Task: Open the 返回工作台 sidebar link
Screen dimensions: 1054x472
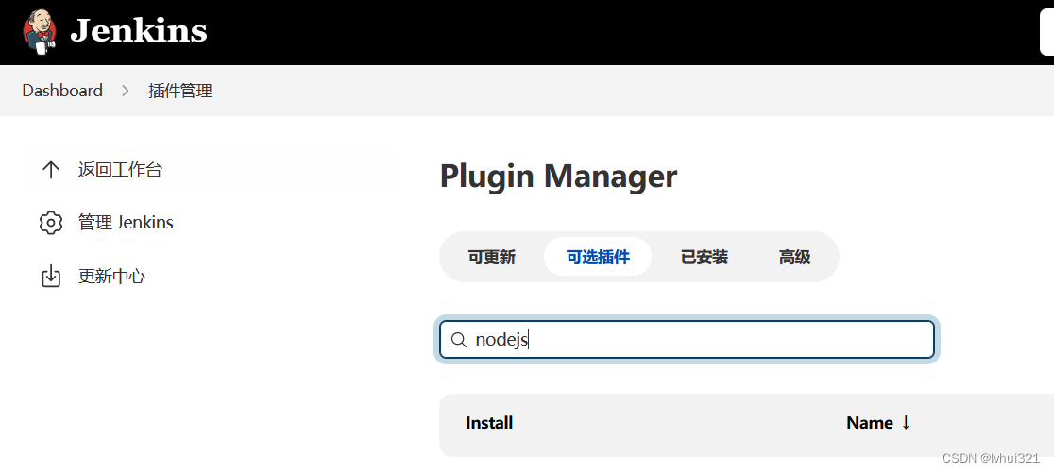Action: [120, 170]
